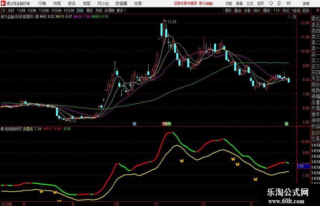Image resolution: width=320 pixels, height=206 pixels.
Task: Click the 画线 drawing toolbar button
Action: coord(266,10)
